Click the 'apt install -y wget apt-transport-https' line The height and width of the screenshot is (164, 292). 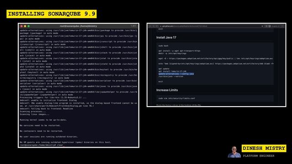(179, 51)
